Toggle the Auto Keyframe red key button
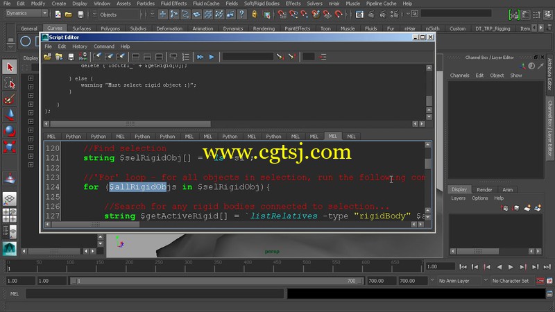 click(x=540, y=281)
